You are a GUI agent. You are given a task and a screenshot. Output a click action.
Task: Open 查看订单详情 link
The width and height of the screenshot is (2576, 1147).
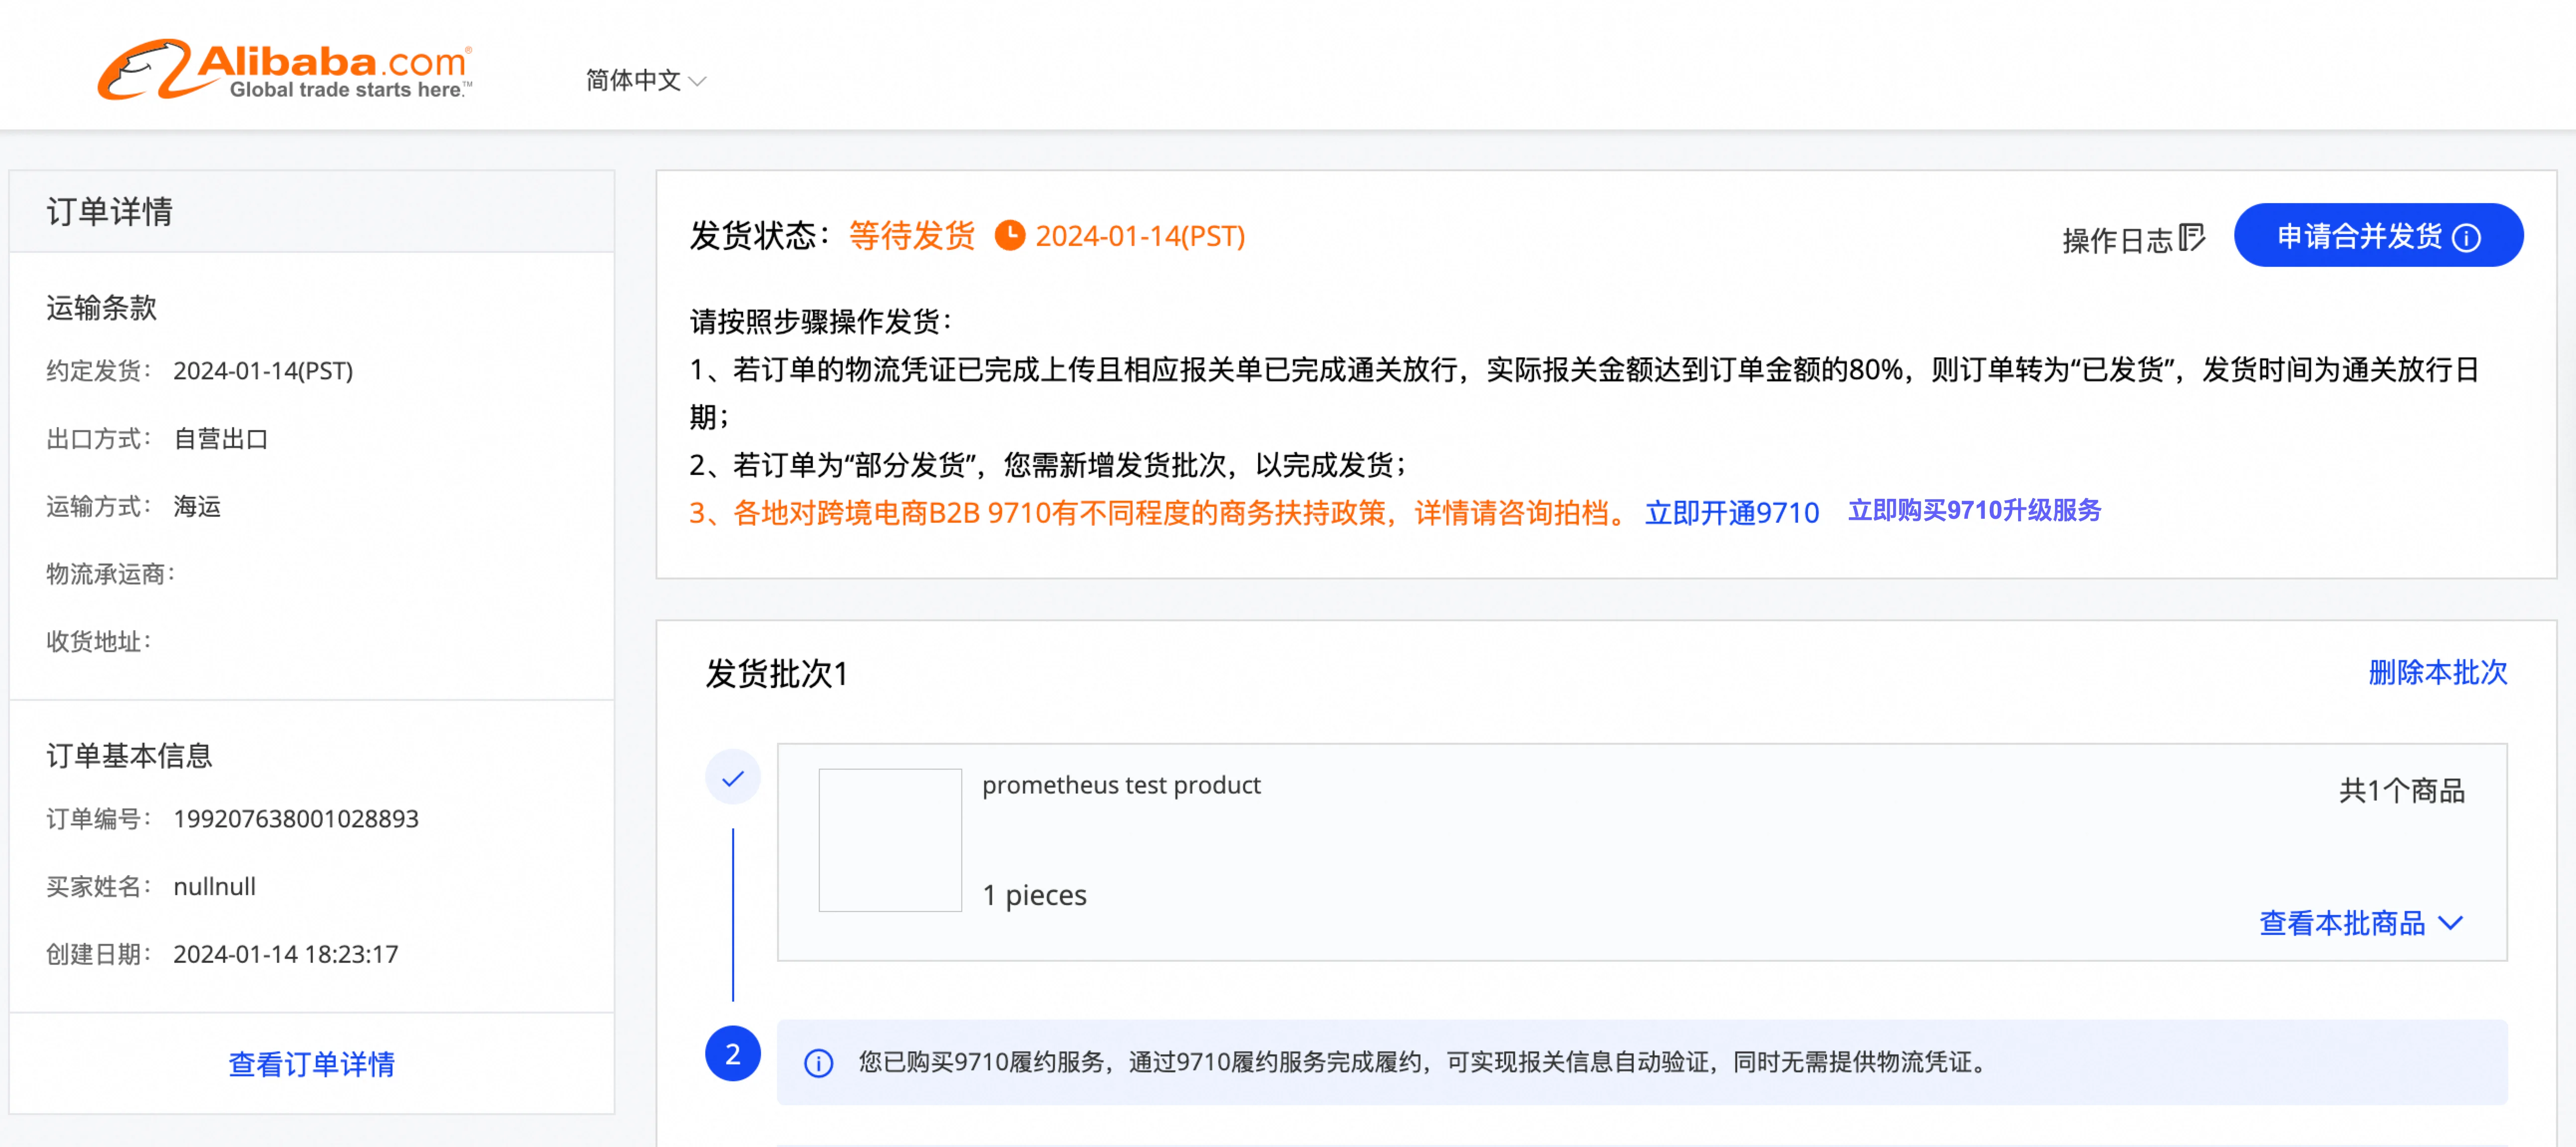click(311, 1064)
